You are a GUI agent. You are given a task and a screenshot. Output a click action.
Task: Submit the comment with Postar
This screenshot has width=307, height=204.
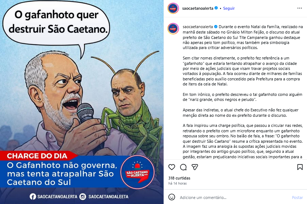pyautogui.click(x=297, y=198)
